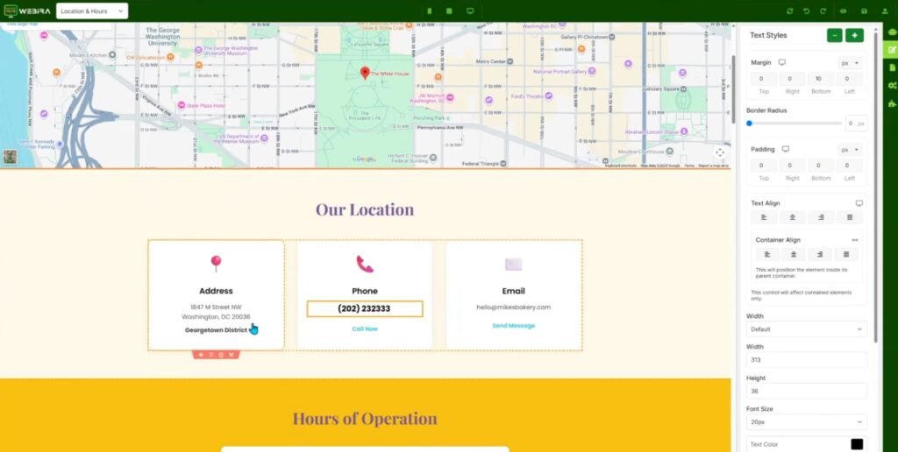
Task: Click the Height input field
Action: (x=806, y=391)
